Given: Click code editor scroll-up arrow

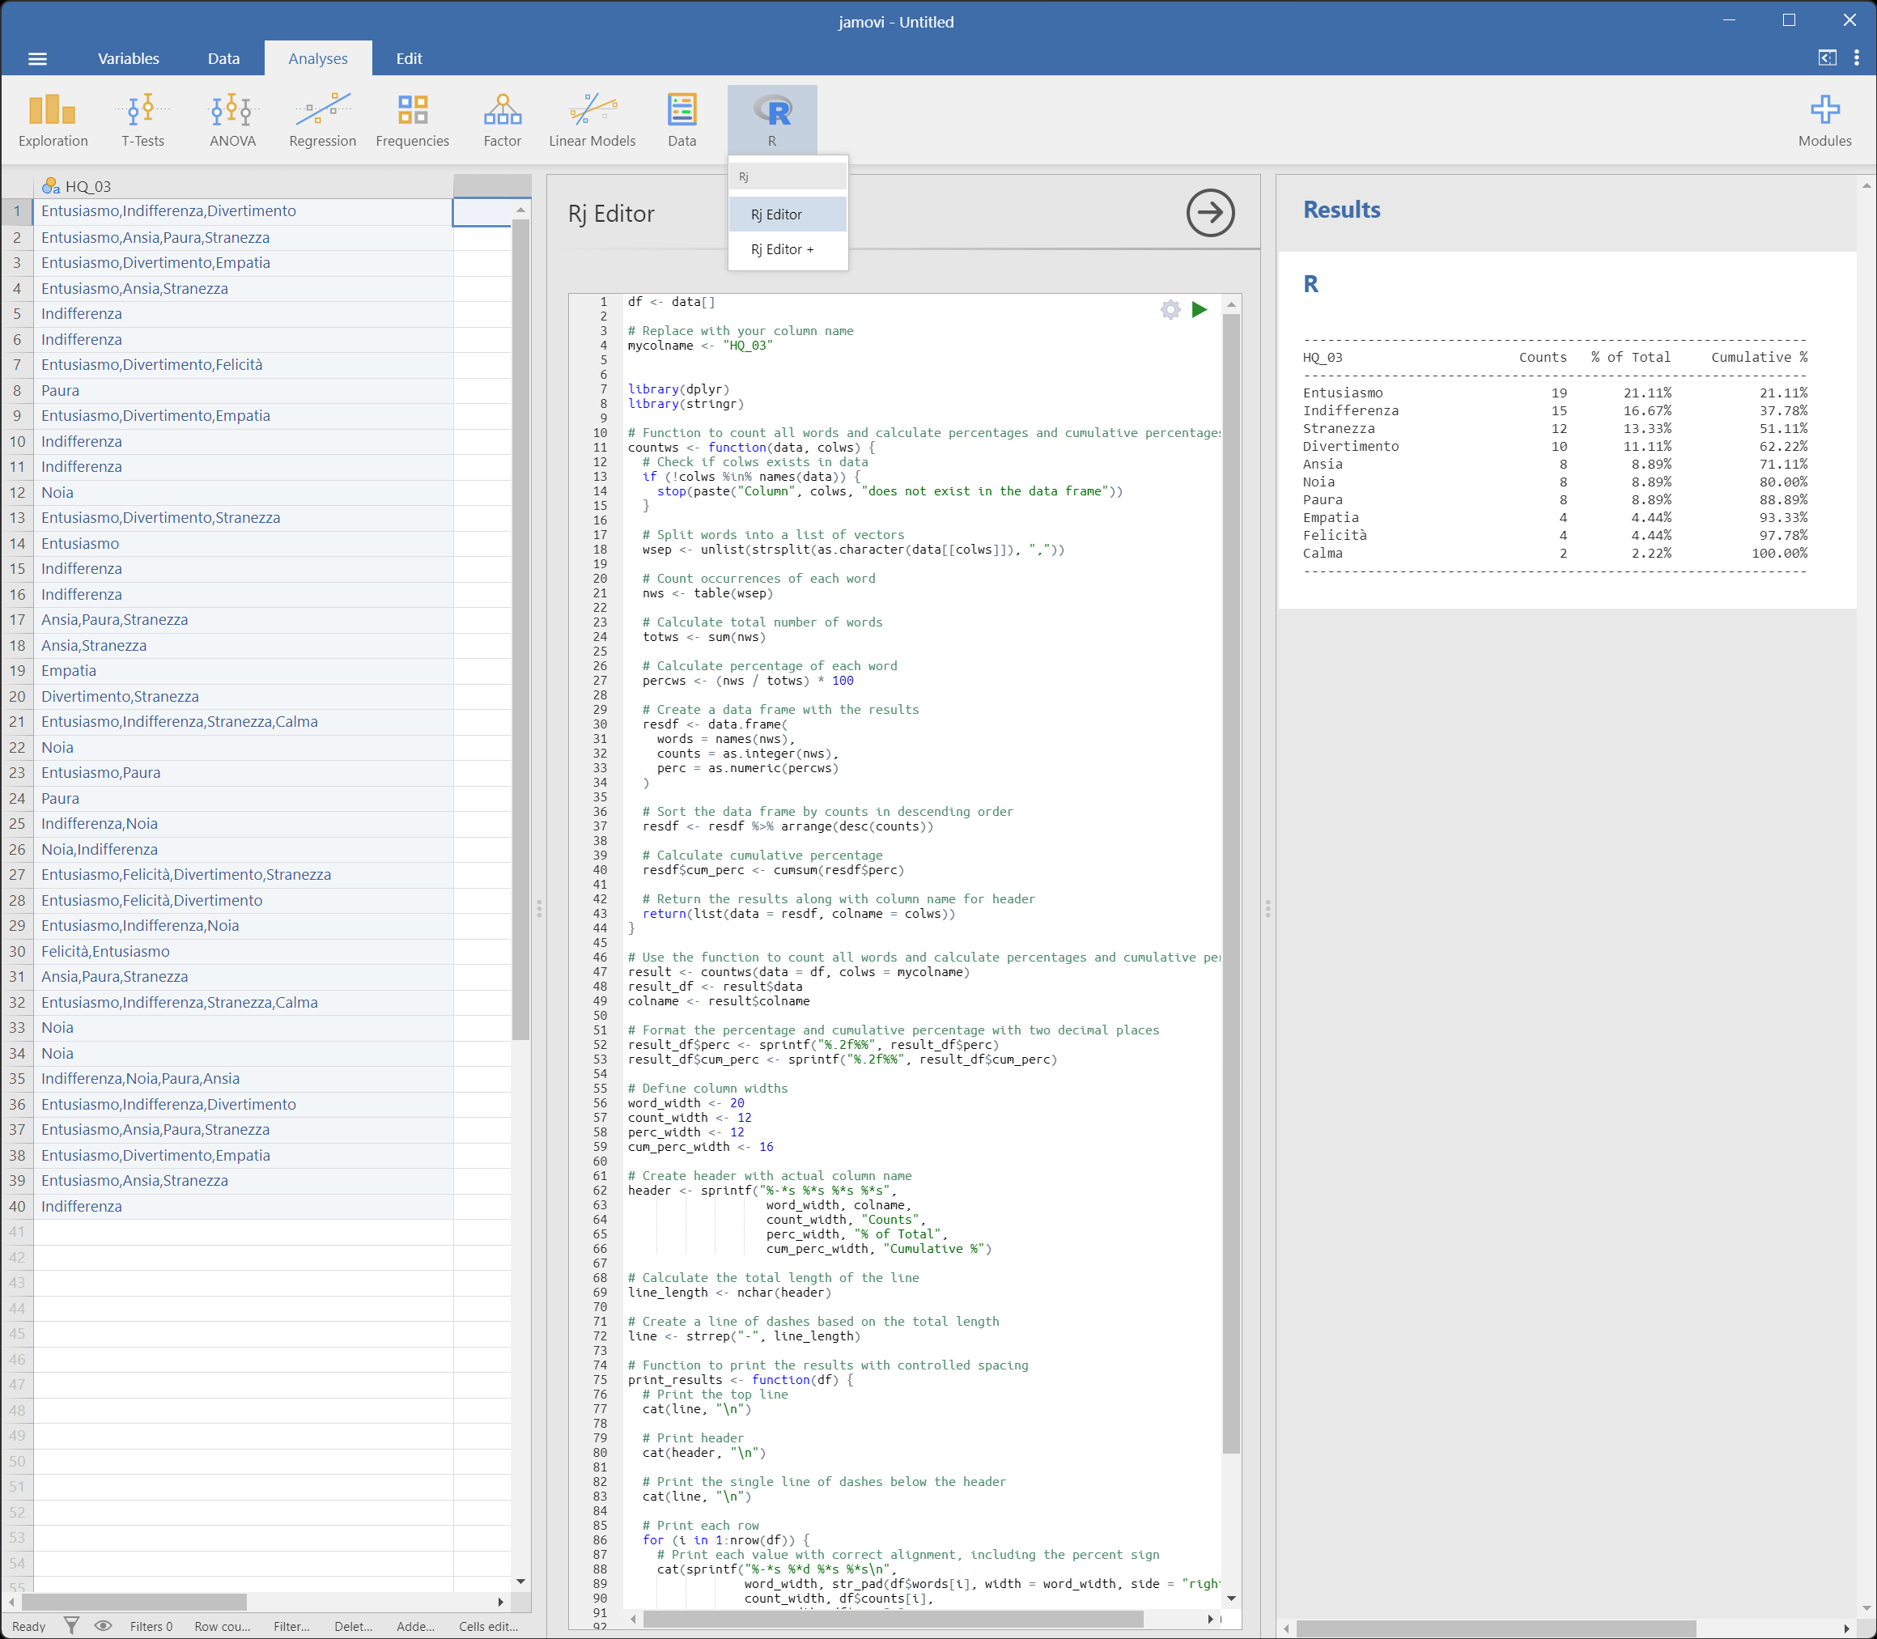Looking at the screenshot, I should click(x=1231, y=304).
